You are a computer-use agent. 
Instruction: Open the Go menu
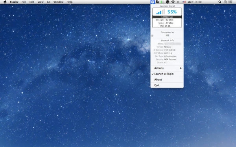click(x=48, y=2)
